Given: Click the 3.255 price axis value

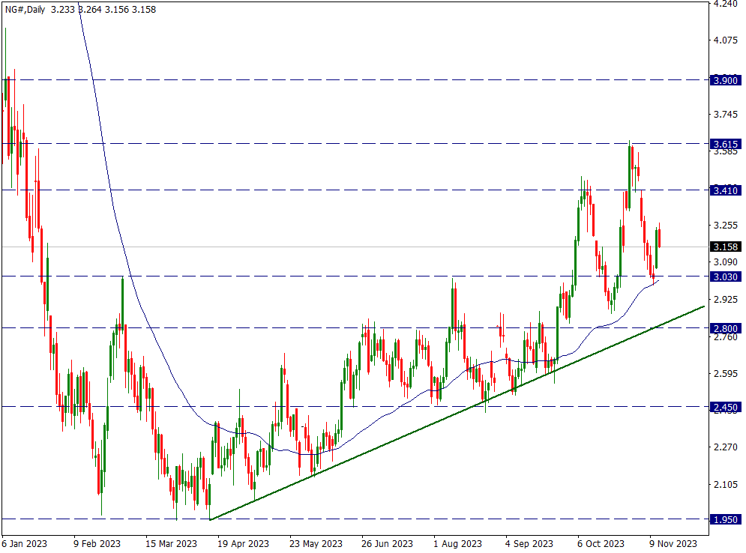Looking at the screenshot, I should click(x=725, y=225).
